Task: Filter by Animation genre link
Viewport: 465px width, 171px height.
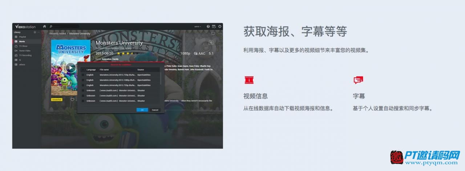Action: tap(107, 59)
